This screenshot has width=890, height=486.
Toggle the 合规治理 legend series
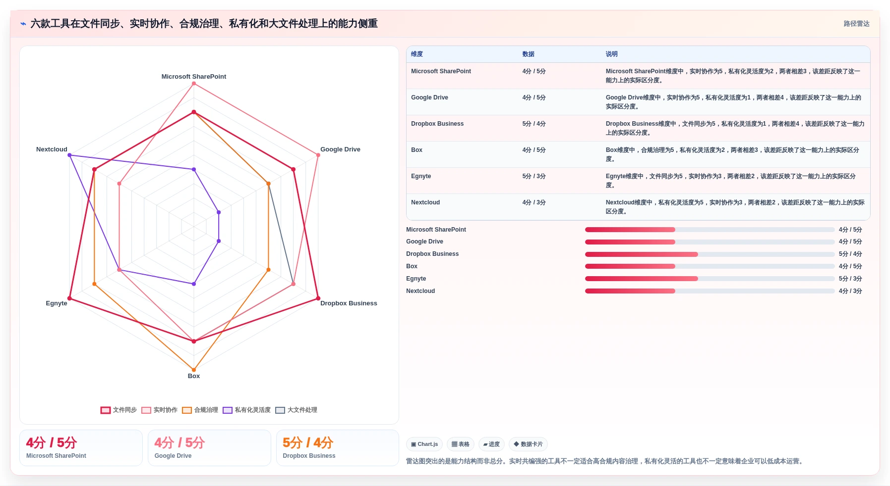(x=200, y=410)
